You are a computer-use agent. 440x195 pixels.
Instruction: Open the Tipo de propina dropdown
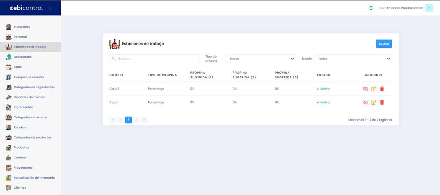coord(260,59)
